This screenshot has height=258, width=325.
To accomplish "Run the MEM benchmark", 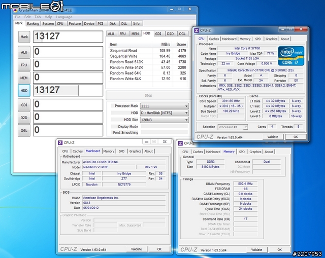I will click(x=24, y=78).
